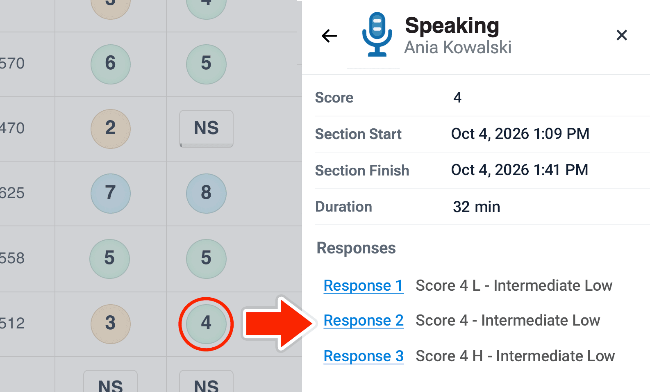Select the score 2 badge in row 470

111,129
